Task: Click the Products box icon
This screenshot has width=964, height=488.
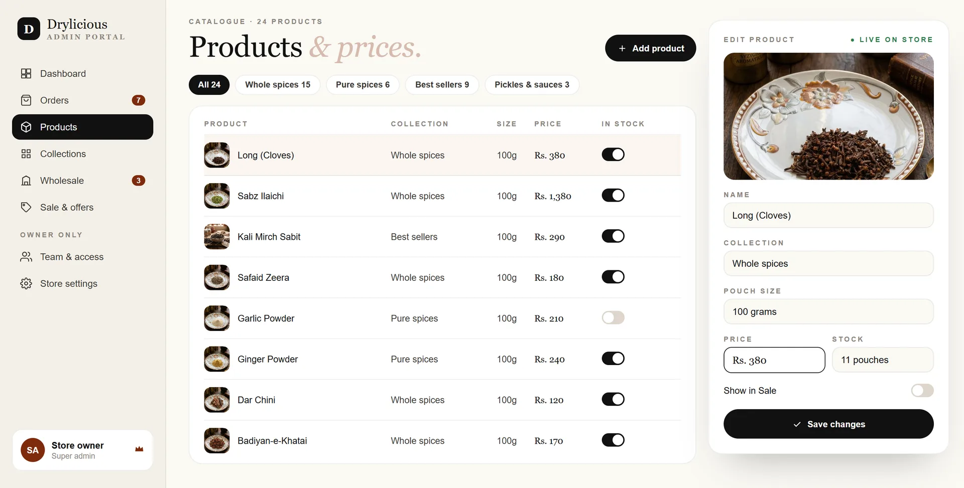Action: 26,127
